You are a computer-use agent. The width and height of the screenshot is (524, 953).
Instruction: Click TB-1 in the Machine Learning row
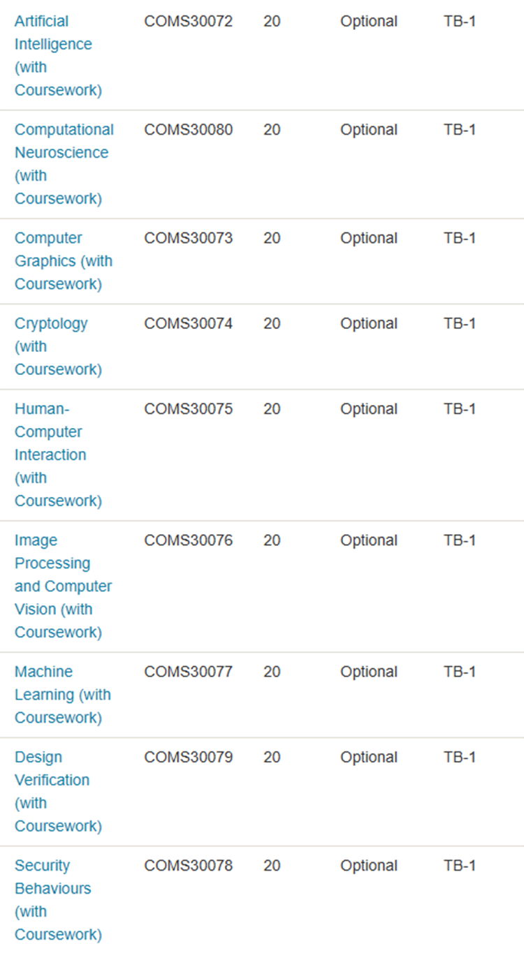(x=460, y=672)
